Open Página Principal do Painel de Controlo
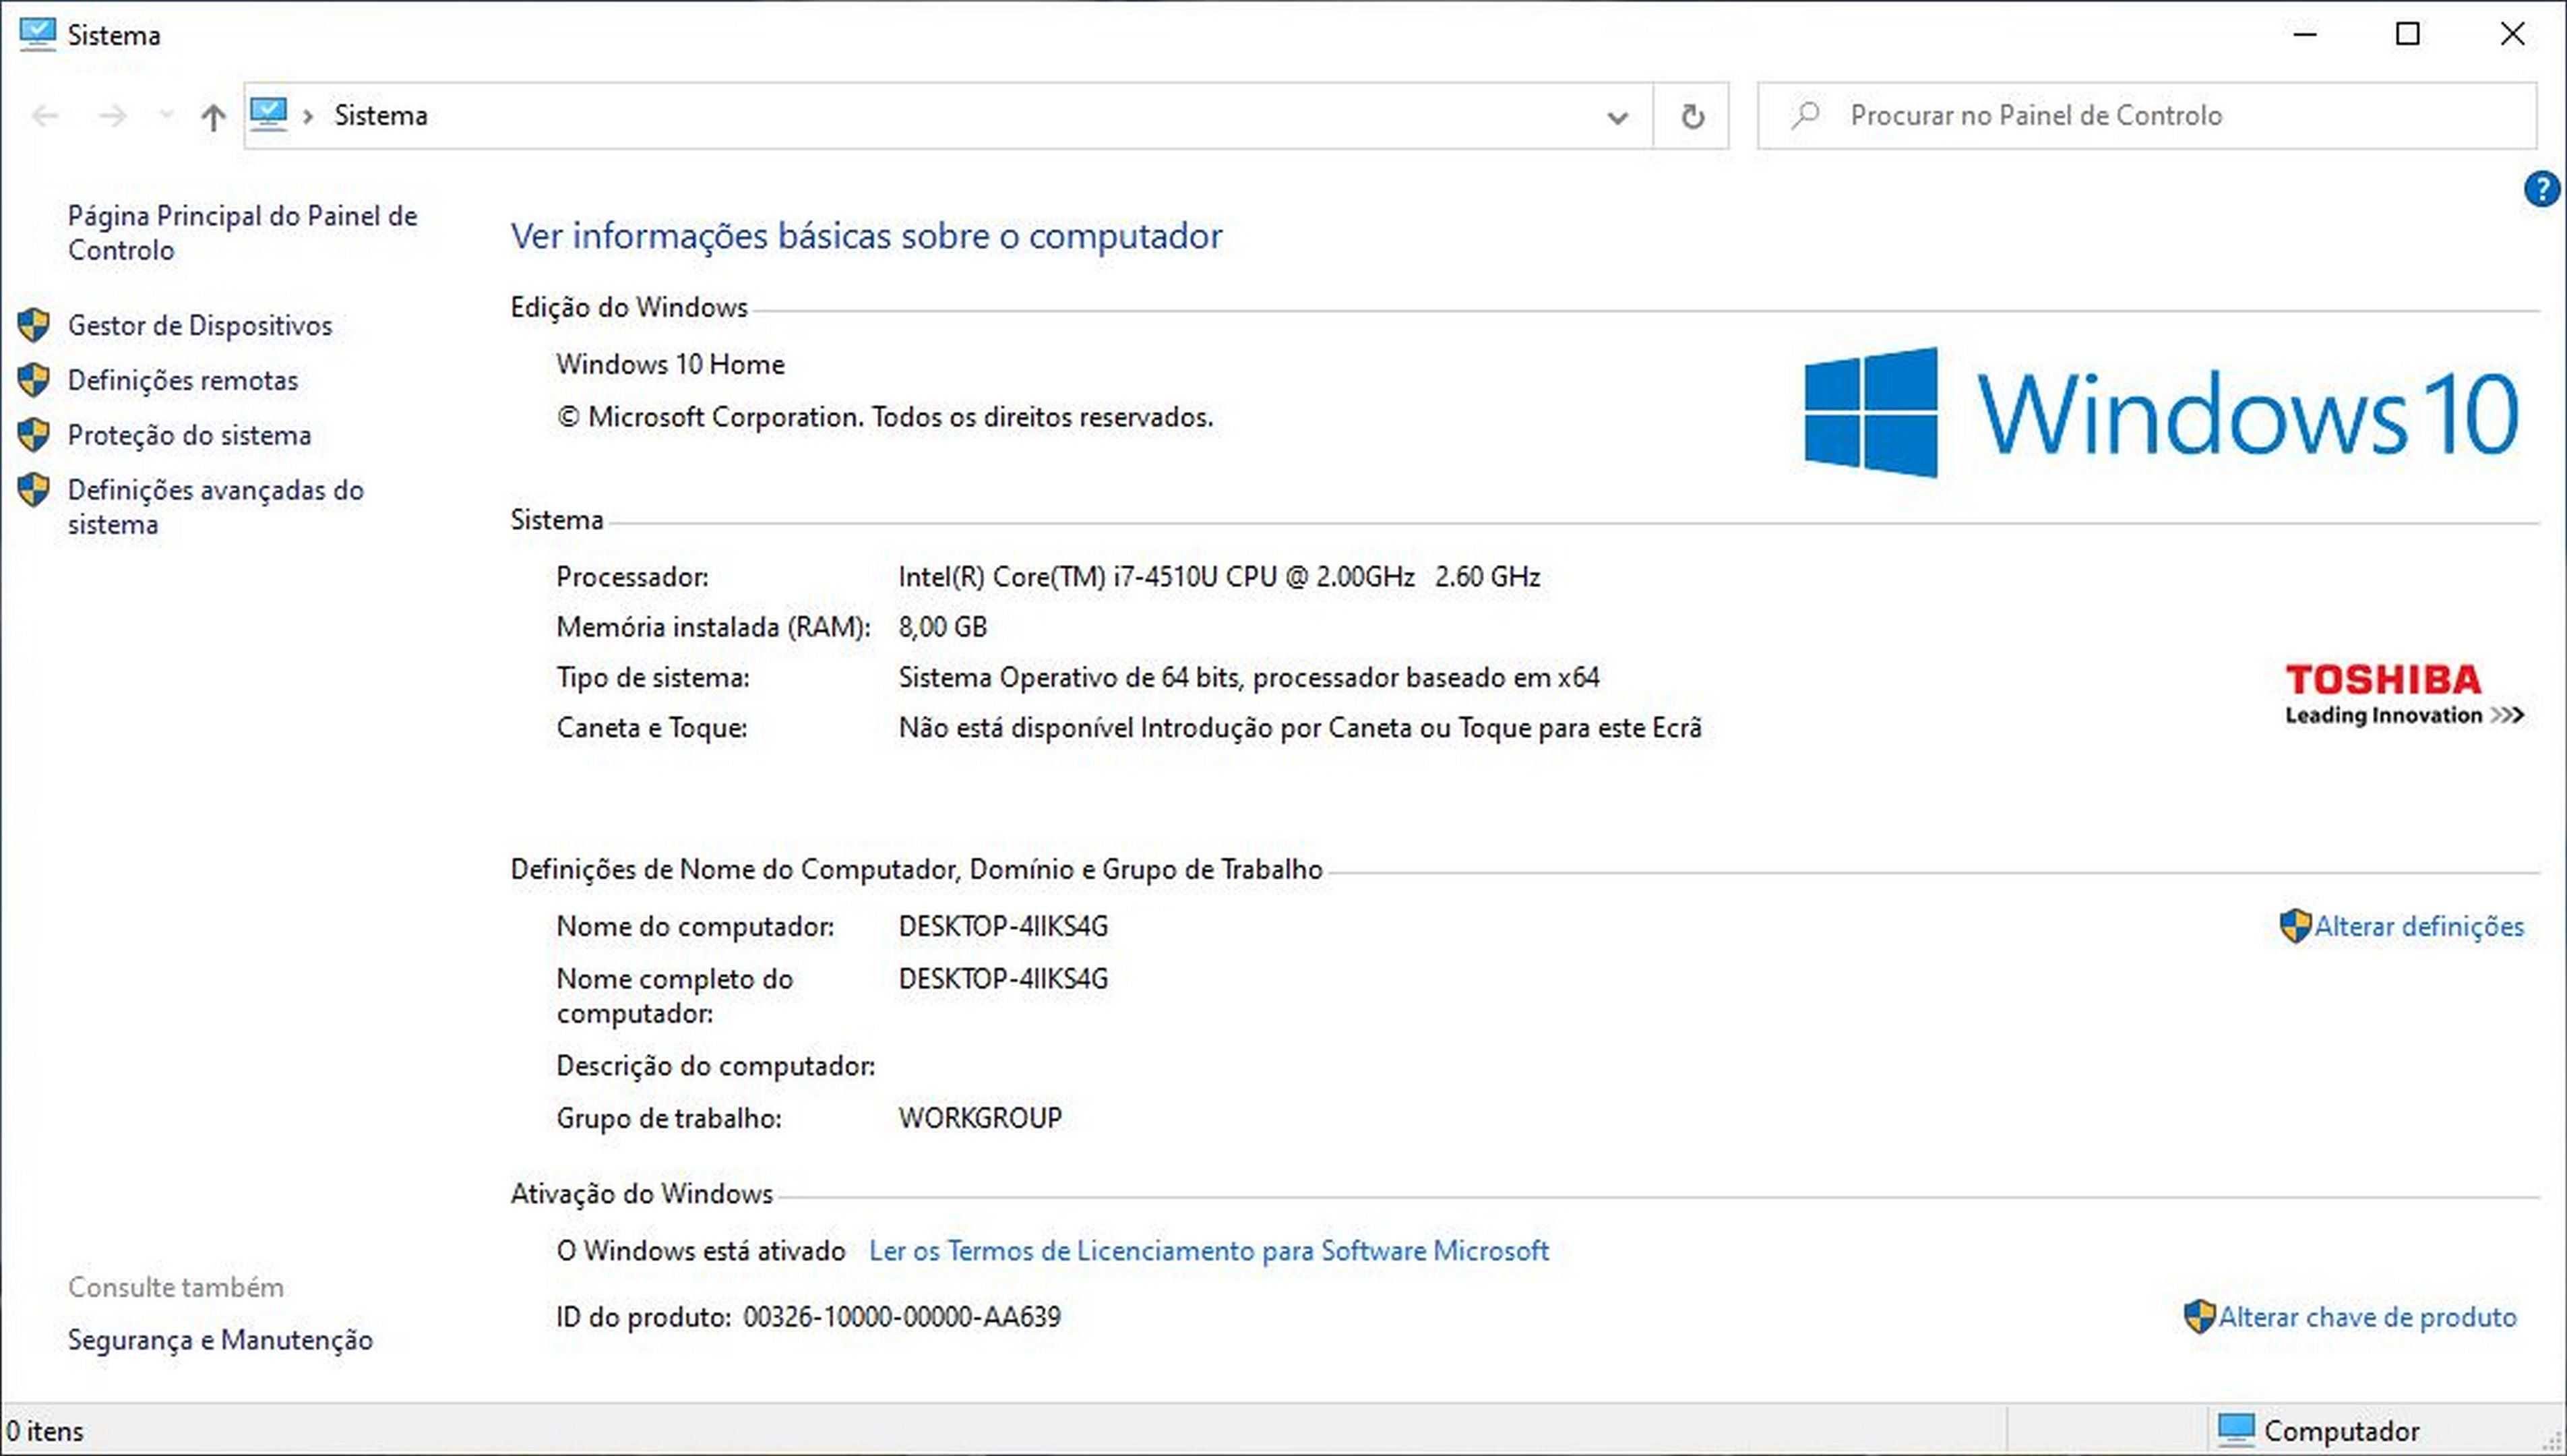2567x1456 pixels. coord(243,232)
